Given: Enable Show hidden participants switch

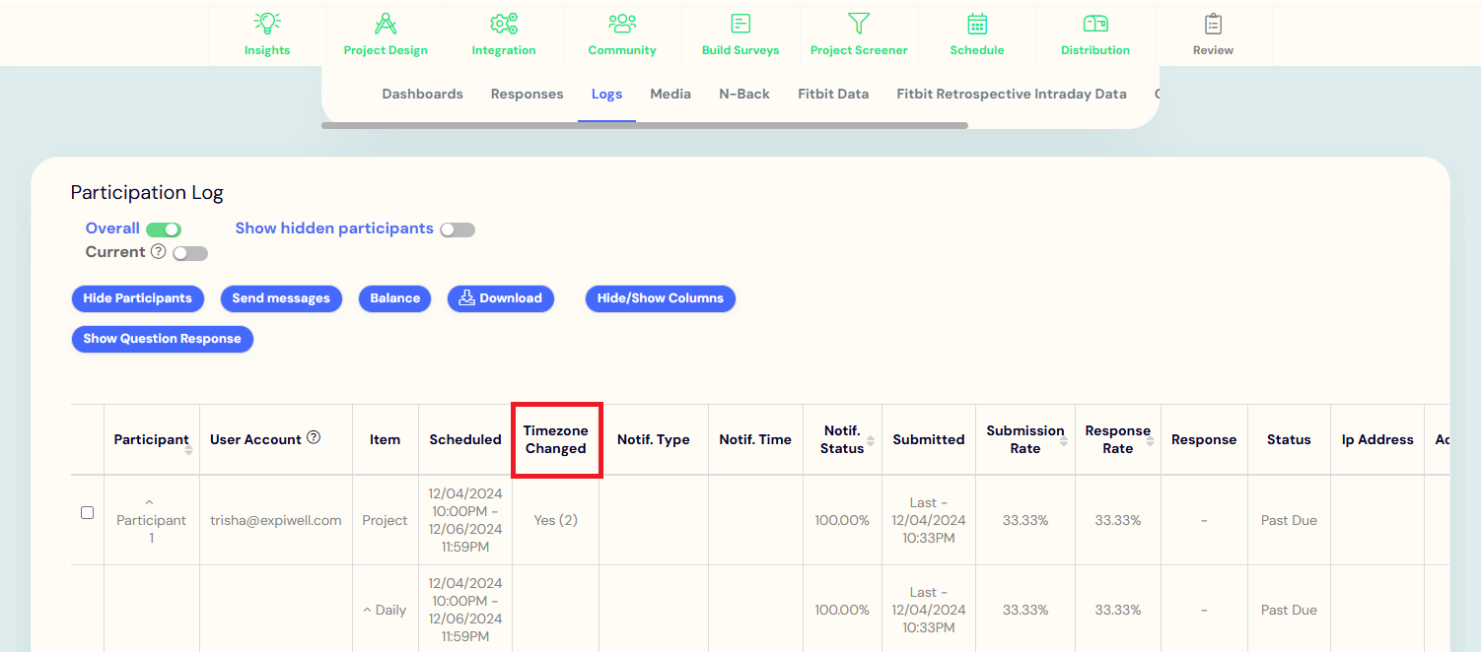Looking at the screenshot, I should 458,229.
